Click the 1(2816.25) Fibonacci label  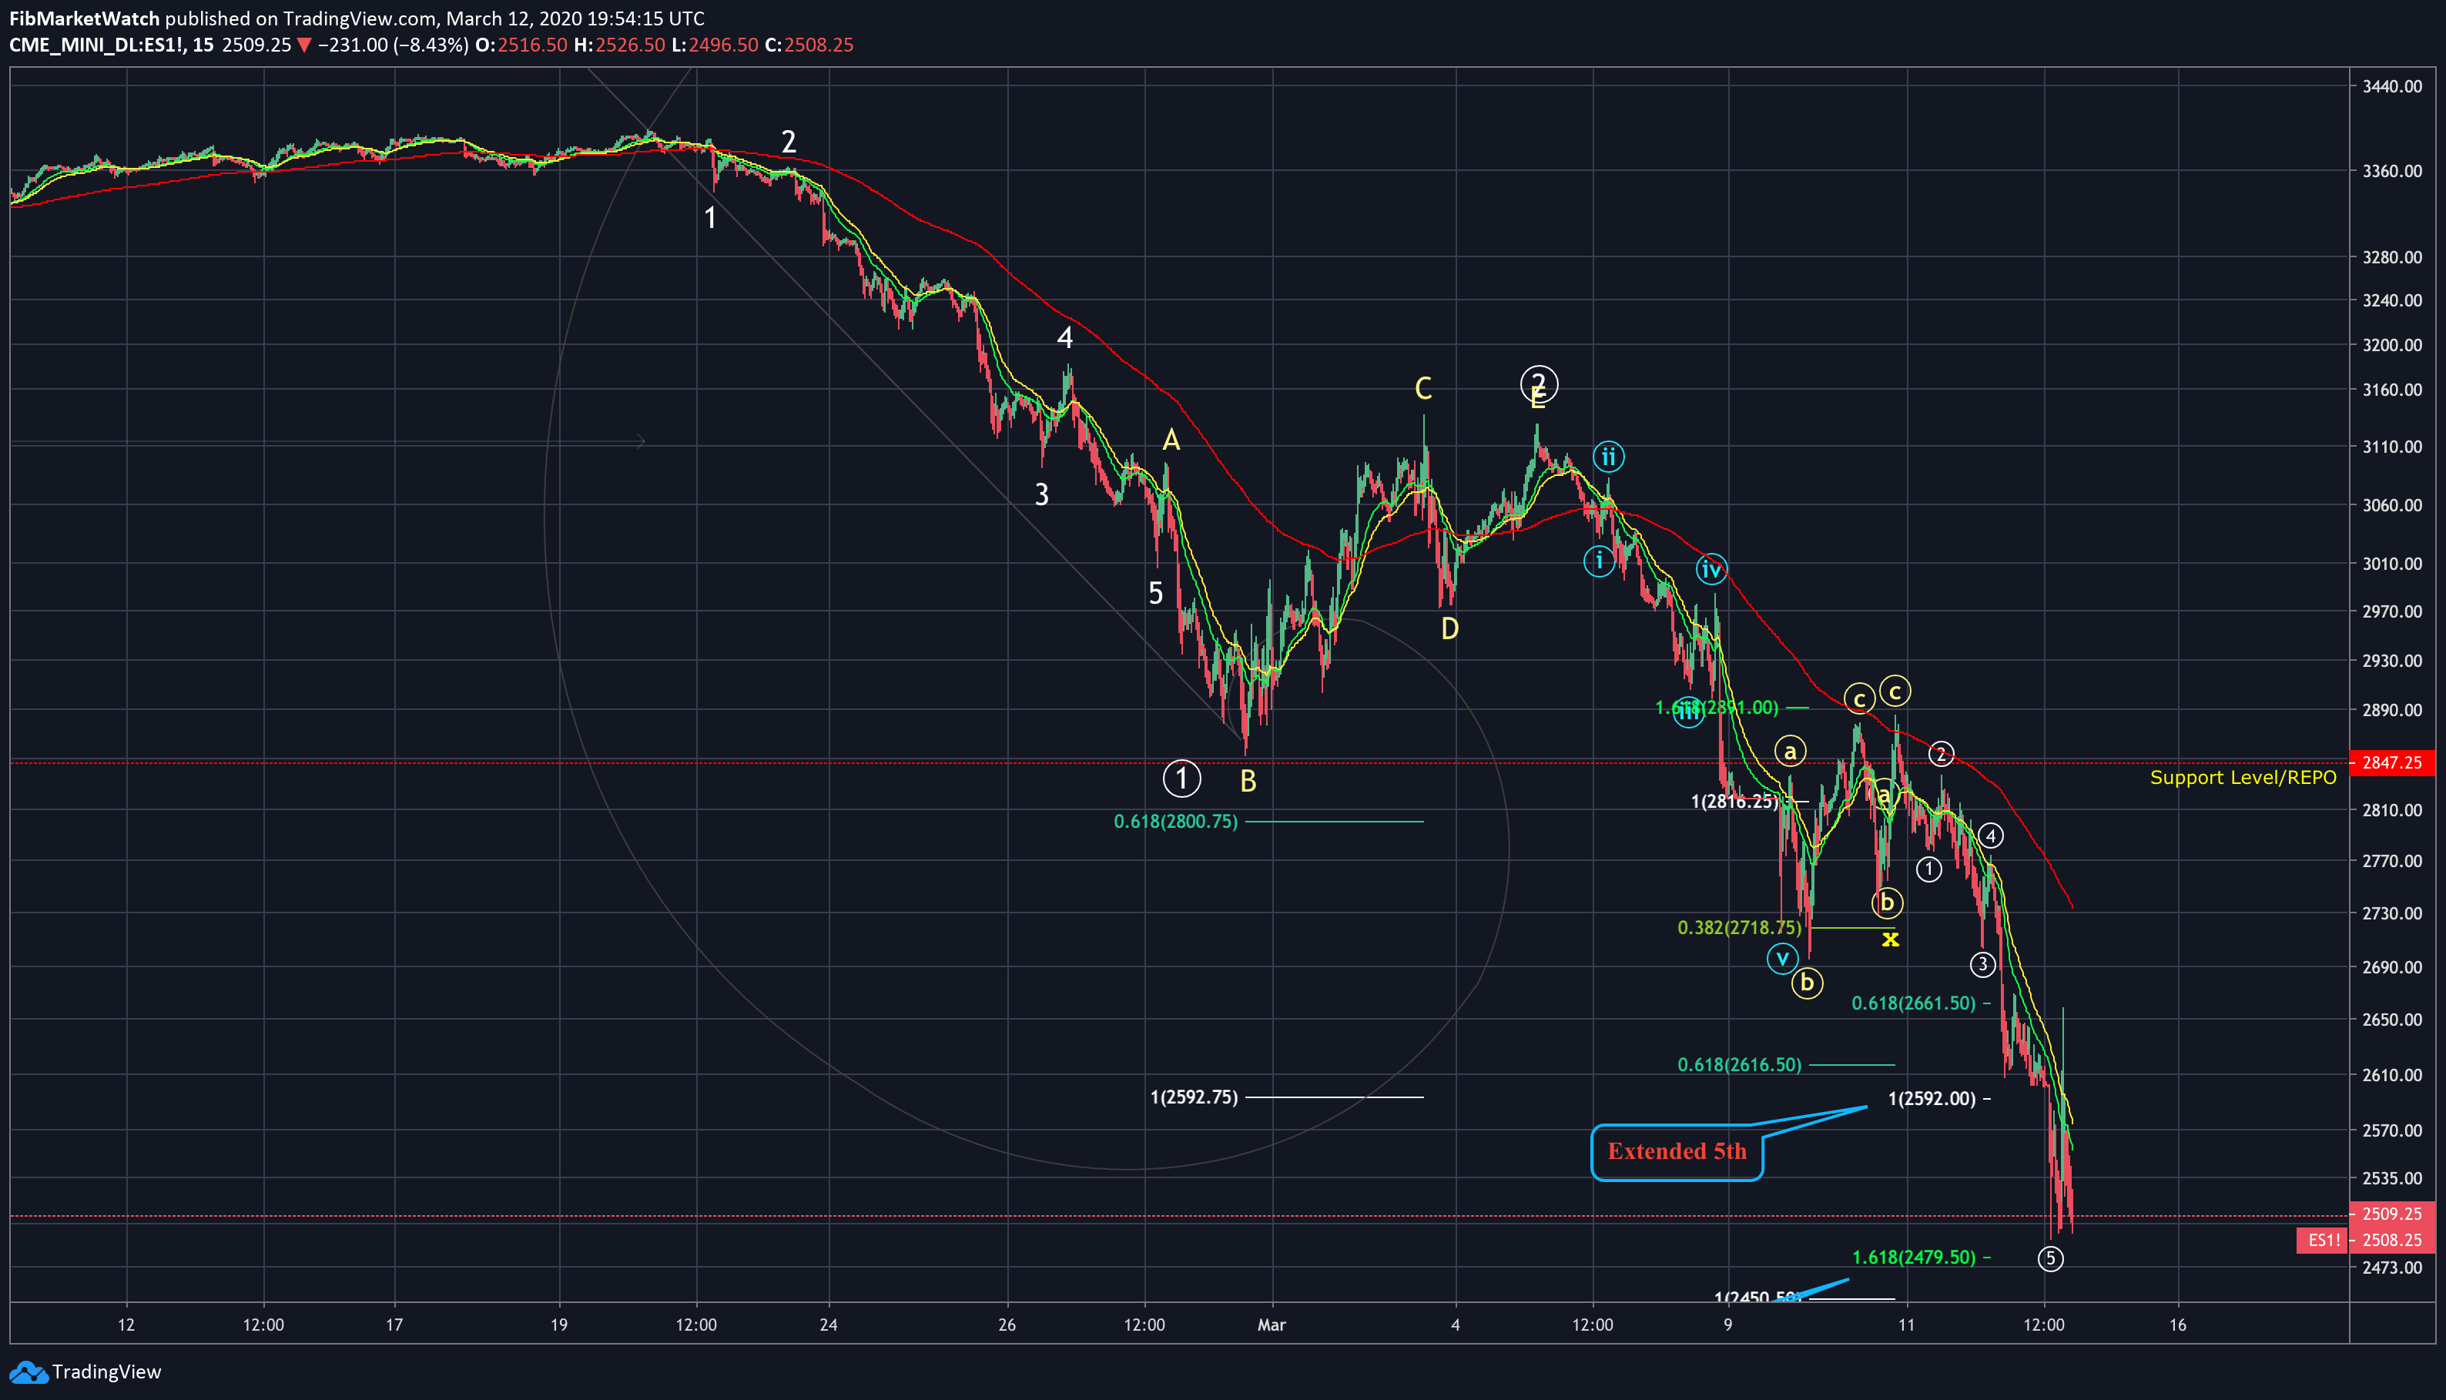click(x=1734, y=802)
